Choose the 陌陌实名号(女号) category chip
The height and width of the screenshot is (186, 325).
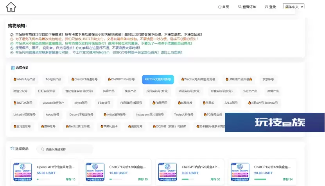[x=189, y=91]
